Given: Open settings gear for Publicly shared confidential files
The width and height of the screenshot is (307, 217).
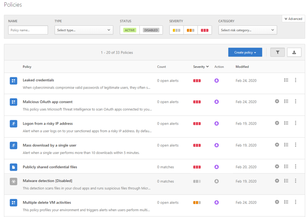Looking at the screenshot, I should pyautogui.click(x=277, y=167).
